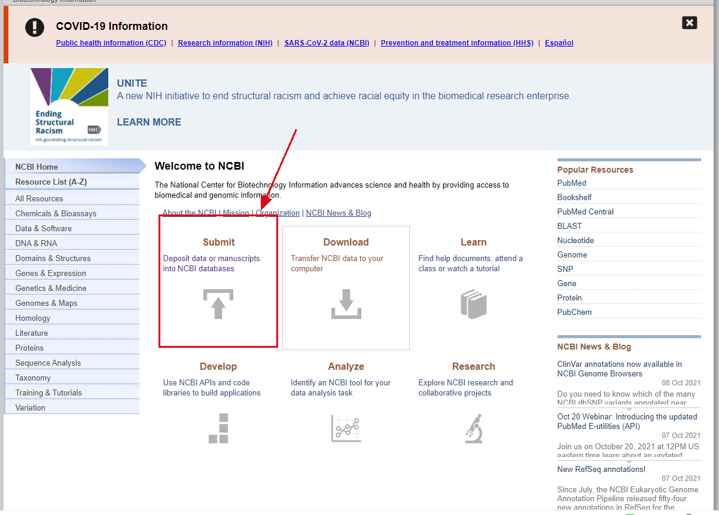The image size is (719, 515).
Task: Click 'Identify an NCBI tool' description text
Action: pos(341,388)
